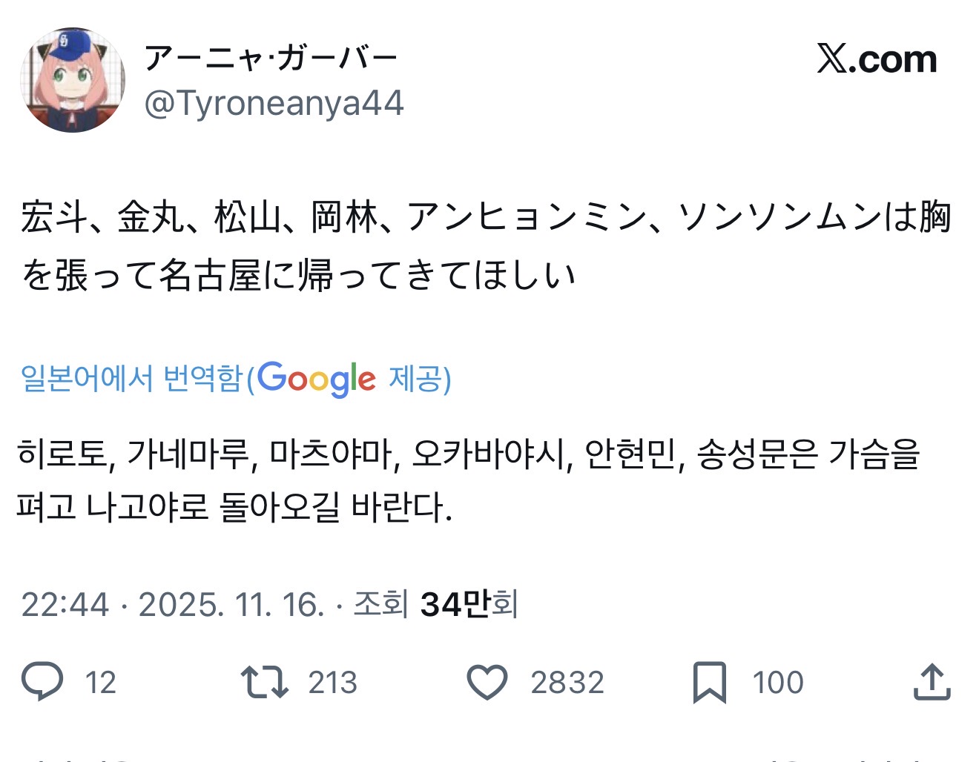The image size is (979, 762).
Task: Click the bookmark count 100
Action: click(x=777, y=683)
